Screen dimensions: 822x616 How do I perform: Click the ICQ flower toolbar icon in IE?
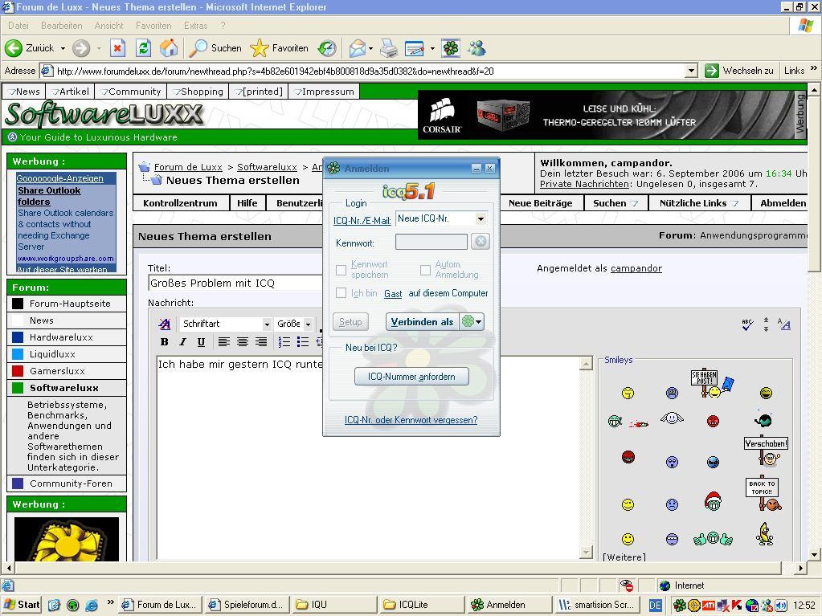pos(451,48)
